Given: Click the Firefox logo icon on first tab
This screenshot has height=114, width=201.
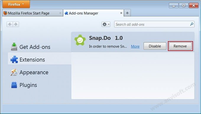Looking at the screenshot, I should [x=5, y=13].
